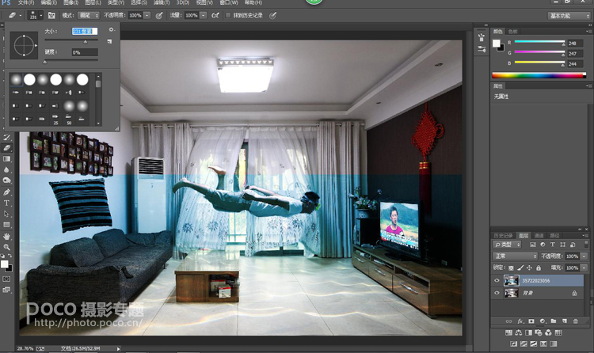Hide the 35722023056 layer
Viewport: 594px width, 353px height.
click(497, 280)
